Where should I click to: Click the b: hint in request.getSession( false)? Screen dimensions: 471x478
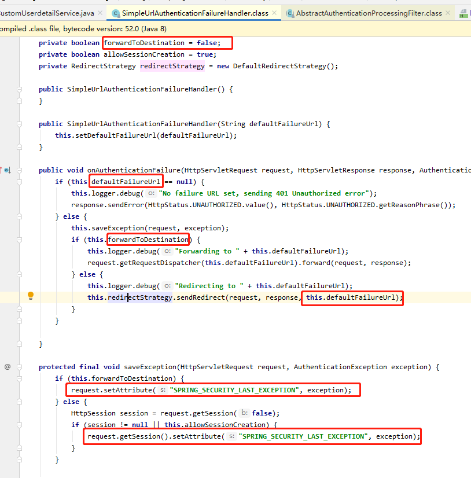pos(244,413)
